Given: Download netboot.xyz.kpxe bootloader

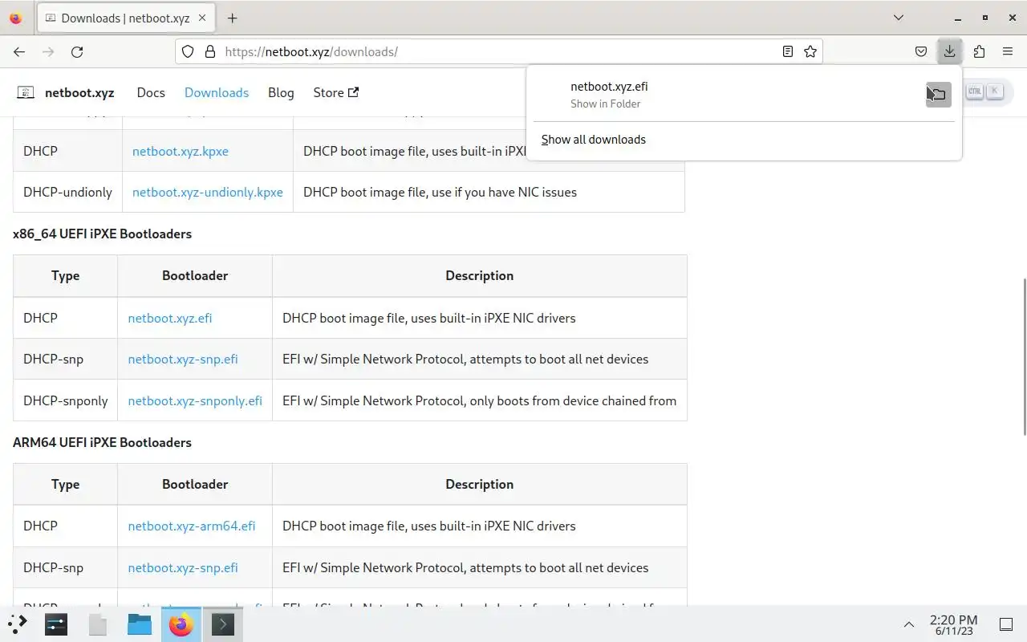Looking at the screenshot, I should (x=181, y=151).
